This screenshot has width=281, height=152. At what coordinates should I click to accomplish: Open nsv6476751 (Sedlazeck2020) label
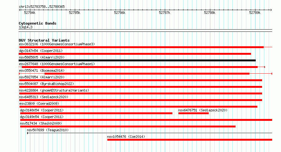point(203,110)
